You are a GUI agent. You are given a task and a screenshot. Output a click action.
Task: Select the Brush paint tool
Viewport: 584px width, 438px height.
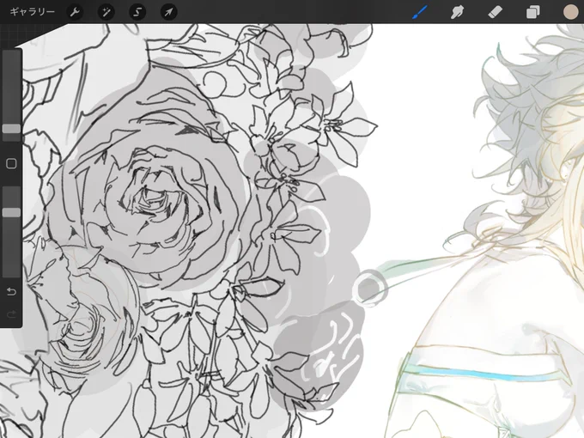(x=420, y=12)
